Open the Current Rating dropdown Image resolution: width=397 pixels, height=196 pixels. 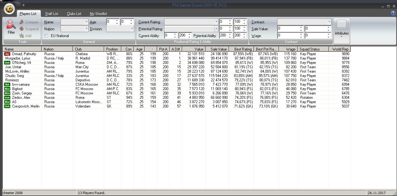(x=216, y=22)
